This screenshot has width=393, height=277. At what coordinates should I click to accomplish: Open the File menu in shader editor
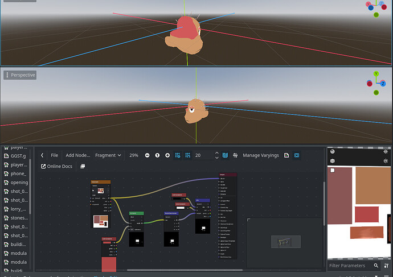54,155
